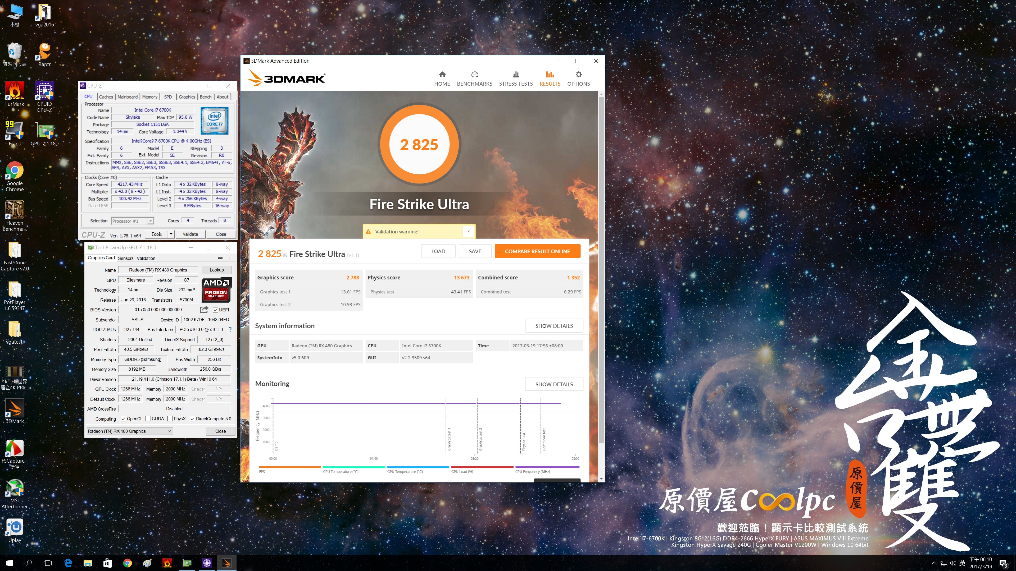Switch to Validation tab in GPU-Z
The image size is (1016, 571).
[x=146, y=258]
